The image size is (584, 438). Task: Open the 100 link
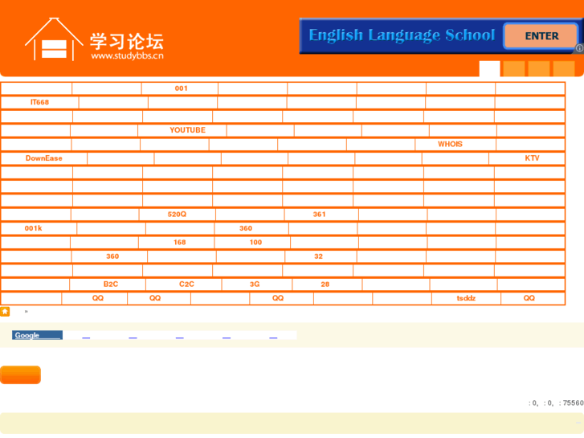click(255, 242)
